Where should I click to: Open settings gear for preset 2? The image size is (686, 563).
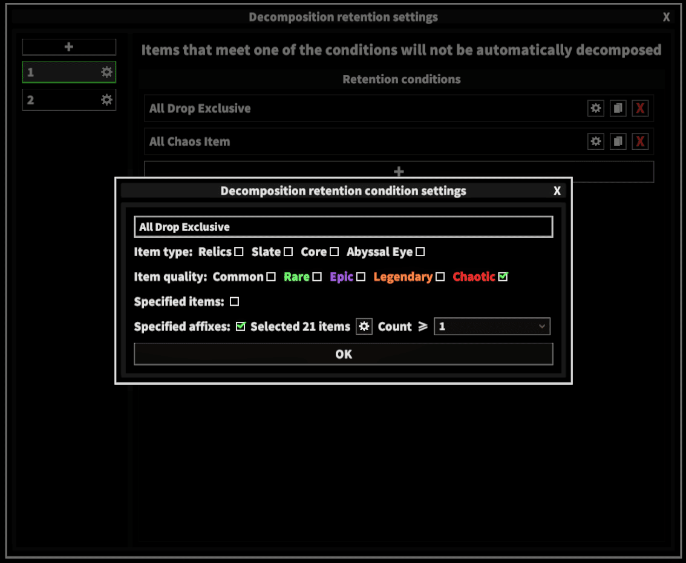pos(106,100)
